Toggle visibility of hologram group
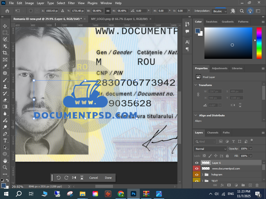Image resolution: width=266 pixels, height=199 pixels. tap(197, 175)
